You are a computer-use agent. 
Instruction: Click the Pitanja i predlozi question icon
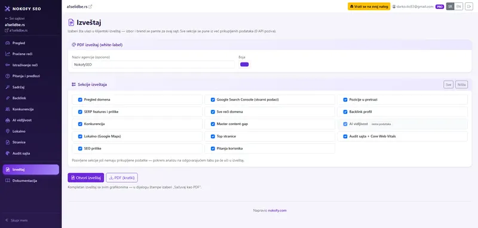8,76
